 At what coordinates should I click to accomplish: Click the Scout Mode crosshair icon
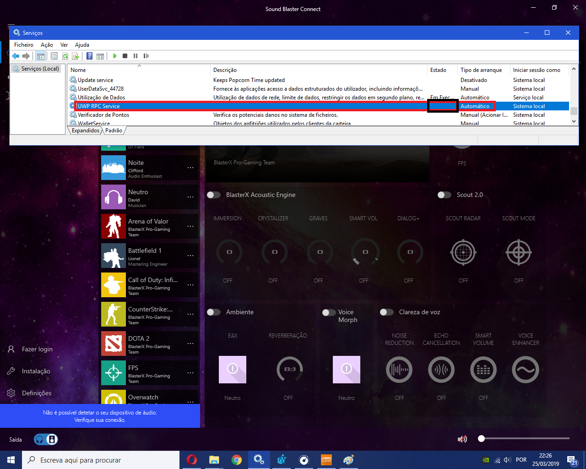(x=519, y=252)
